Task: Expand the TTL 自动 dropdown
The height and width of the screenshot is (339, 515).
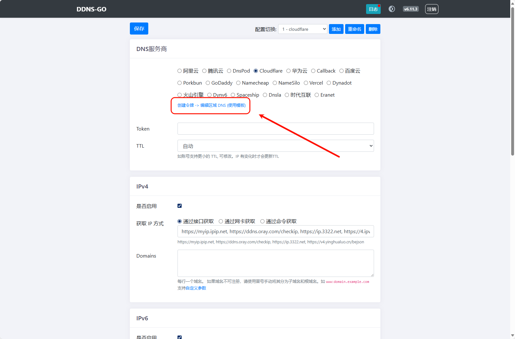Action: 275,146
